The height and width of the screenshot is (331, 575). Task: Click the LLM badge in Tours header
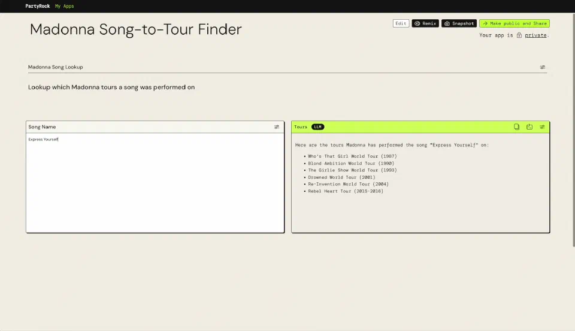click(317, 127)
